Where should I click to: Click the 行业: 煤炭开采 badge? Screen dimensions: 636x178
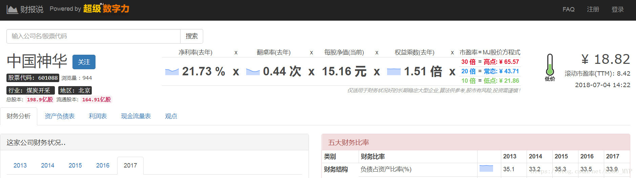pyautogui.click(x=30, y=91)
